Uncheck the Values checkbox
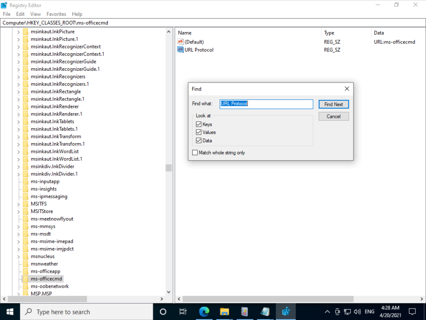Viewport: 426px width, 320px height. pyautogui.click(x=199, y=132)
